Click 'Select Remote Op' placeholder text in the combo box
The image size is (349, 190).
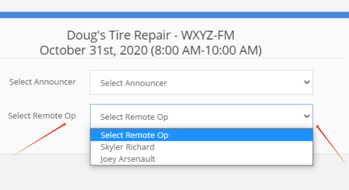pos(134,117)
